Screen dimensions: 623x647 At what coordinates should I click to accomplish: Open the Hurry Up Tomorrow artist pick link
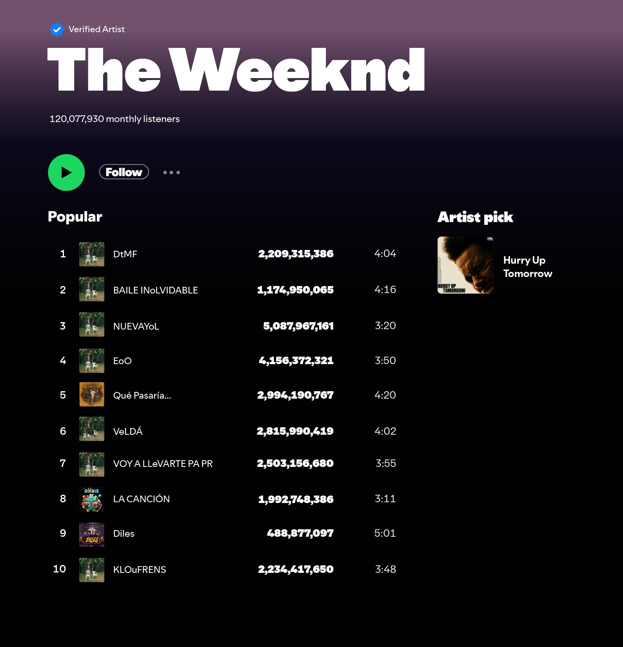click(x=528, y=267)
